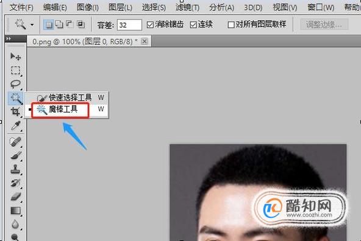Select the History Brush tool
The image size is (361, 241).
coord(15,183)
